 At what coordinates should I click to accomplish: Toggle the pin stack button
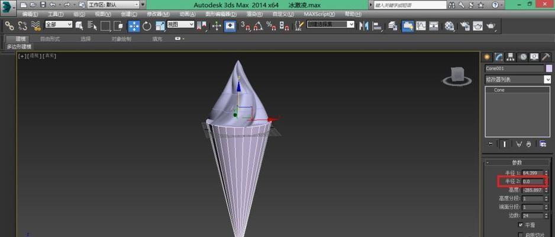[x=491, y=143]
